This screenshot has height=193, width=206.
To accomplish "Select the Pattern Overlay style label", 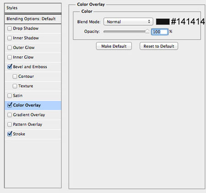I will click(27, 124).
